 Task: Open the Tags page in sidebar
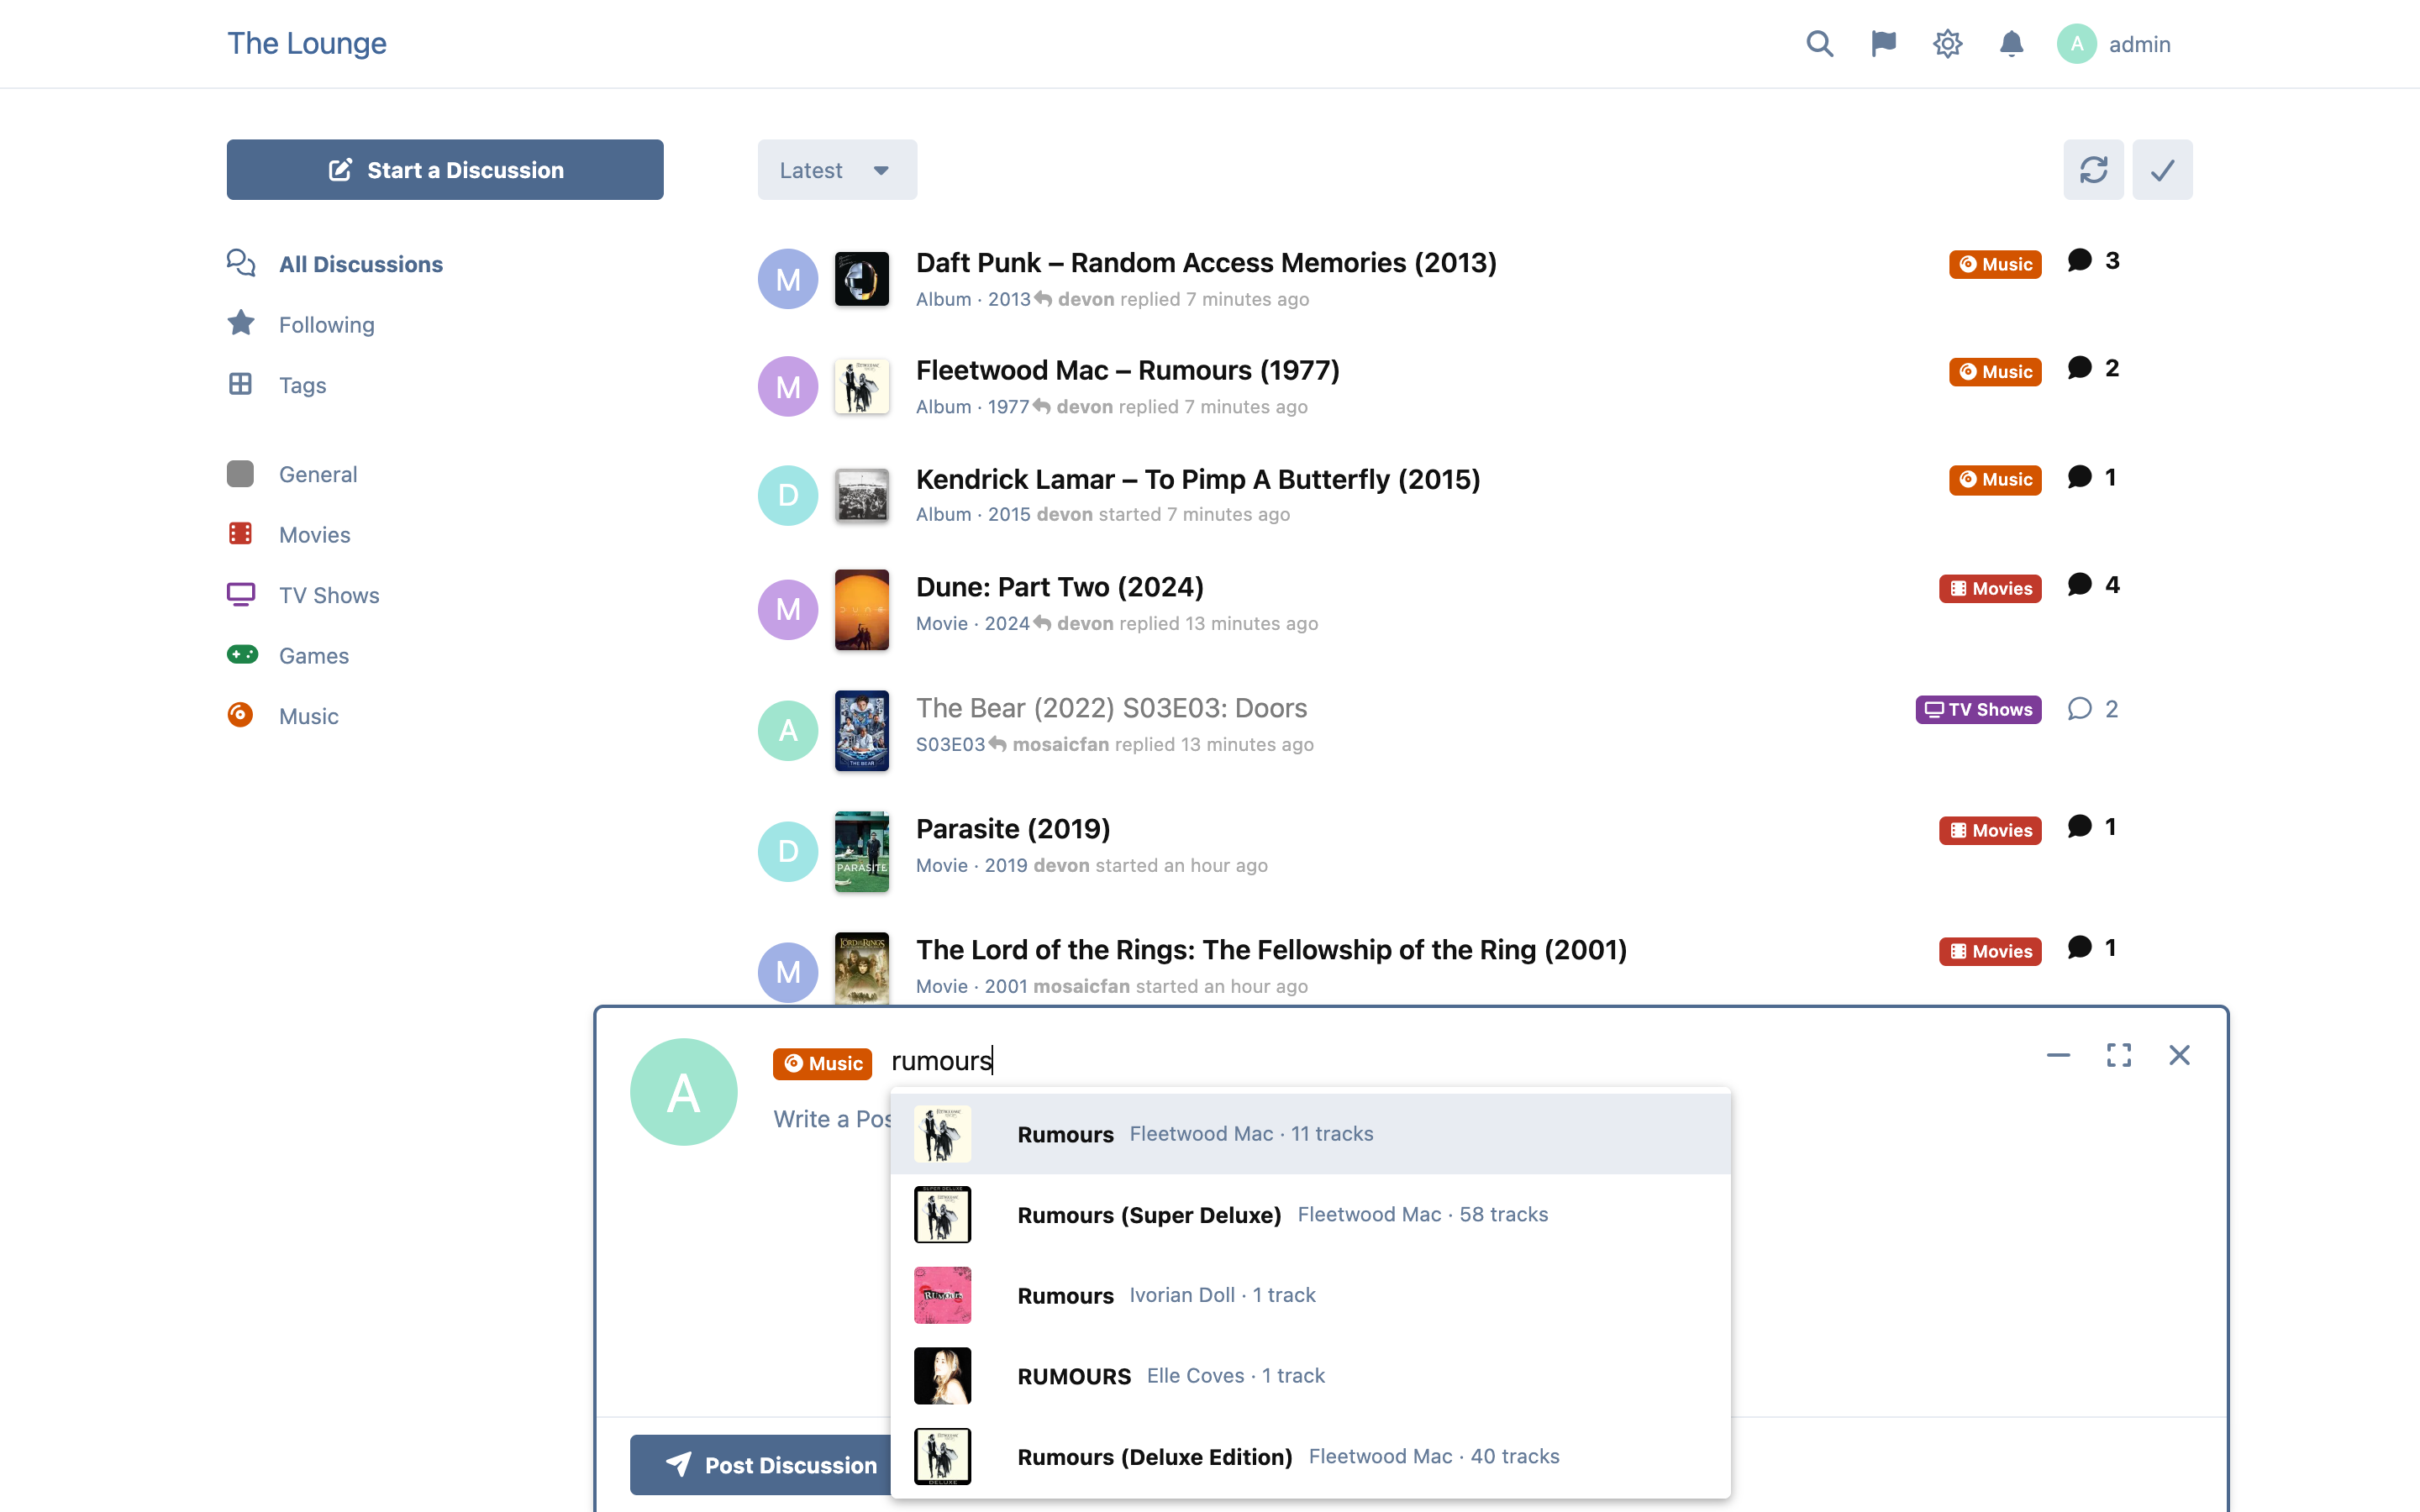pos(302,385)
